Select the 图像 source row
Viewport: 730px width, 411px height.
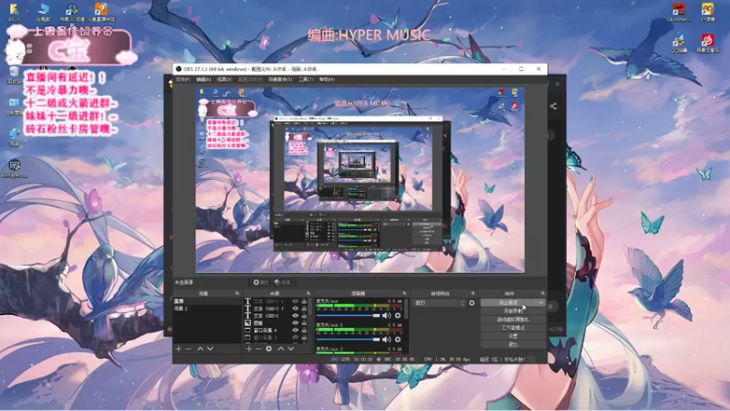(x=276, y=323)
